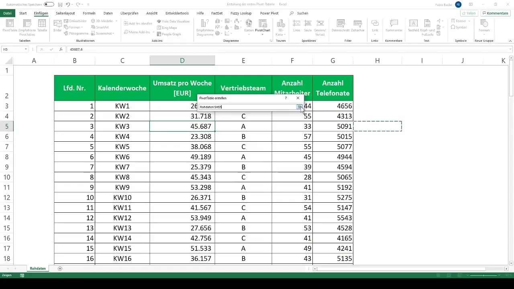The image size is (514, 289).
Task: Open the Name Box dropdown
Action: pyautogui.click(x=26, y=49)
